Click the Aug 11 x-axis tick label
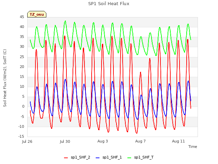The height and width of the screenshot is (164, 218). coord(178,141)
